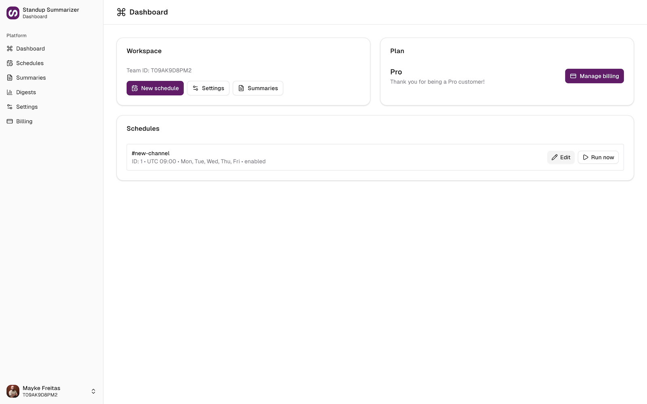This screenshot has height=404, width=647.
Task: Click Settings in the Workspace card
Action: [208, 88]
